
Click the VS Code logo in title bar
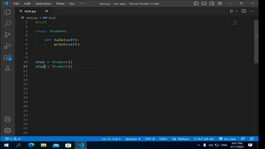[5, 3]
